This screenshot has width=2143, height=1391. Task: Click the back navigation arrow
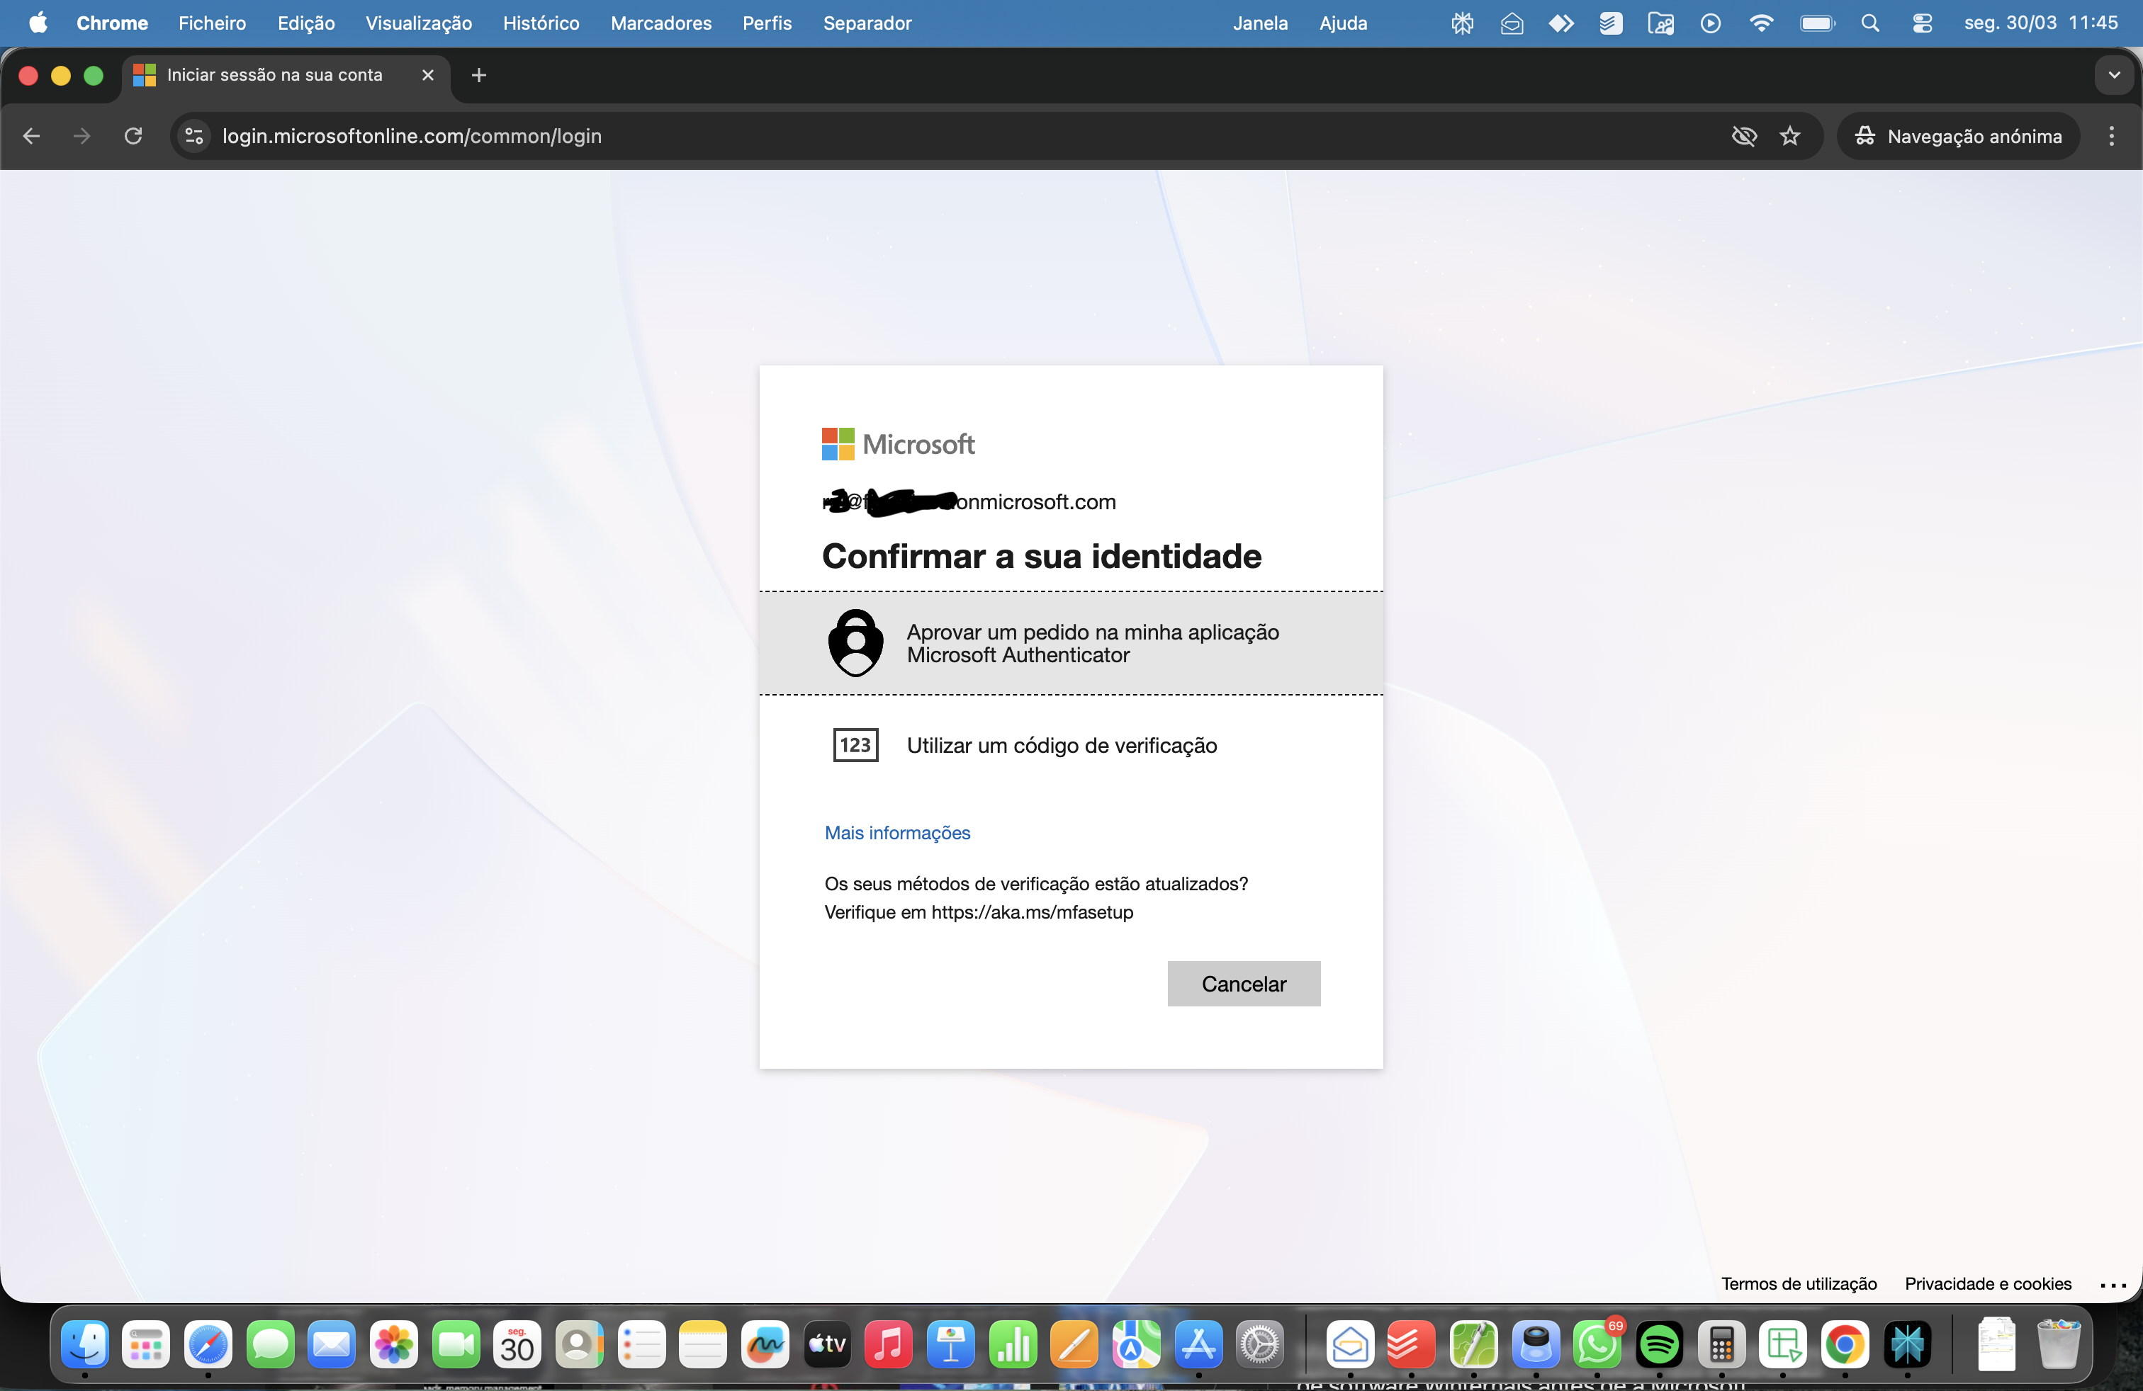click(31, 136)
